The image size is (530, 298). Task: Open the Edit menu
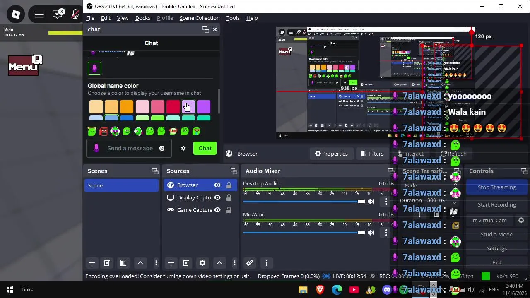(x=106, y=18)
